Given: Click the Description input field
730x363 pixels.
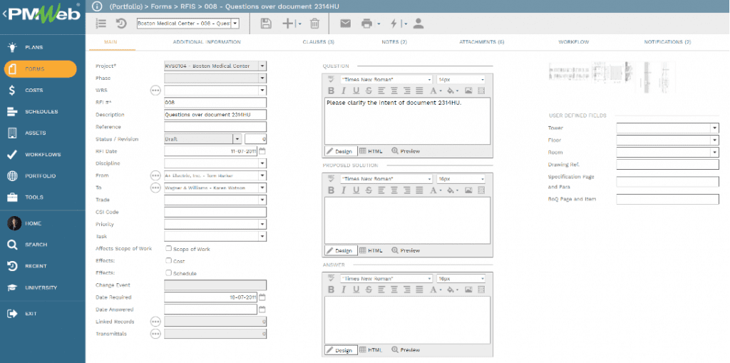Looking at the screenshot, I should point(215,115).
